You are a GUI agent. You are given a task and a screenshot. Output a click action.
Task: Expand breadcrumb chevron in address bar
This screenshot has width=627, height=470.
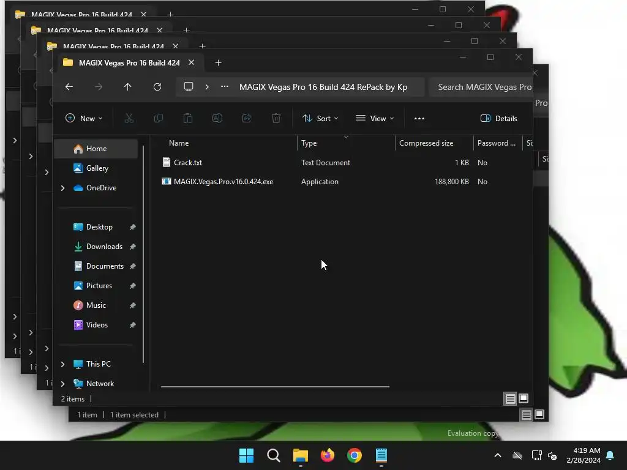point(207,87)
